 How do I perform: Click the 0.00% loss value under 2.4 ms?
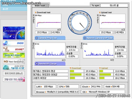121,56
